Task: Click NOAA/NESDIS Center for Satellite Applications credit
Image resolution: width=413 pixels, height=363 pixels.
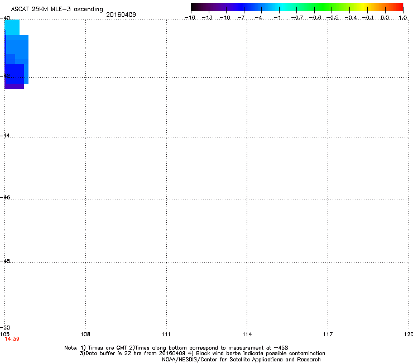Action: (x=241, y=360)
